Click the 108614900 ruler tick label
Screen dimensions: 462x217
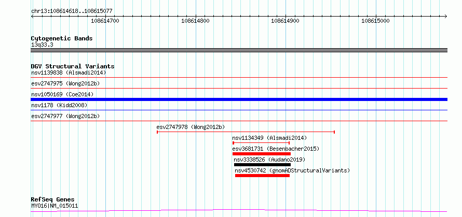click(x=285, y=21)
